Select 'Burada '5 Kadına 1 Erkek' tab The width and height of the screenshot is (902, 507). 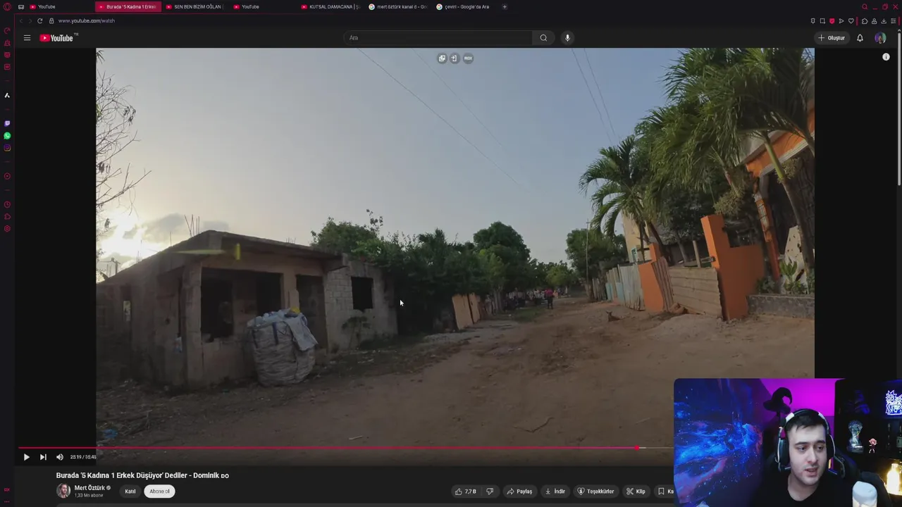pyautogui.click(x=128, y=7)
